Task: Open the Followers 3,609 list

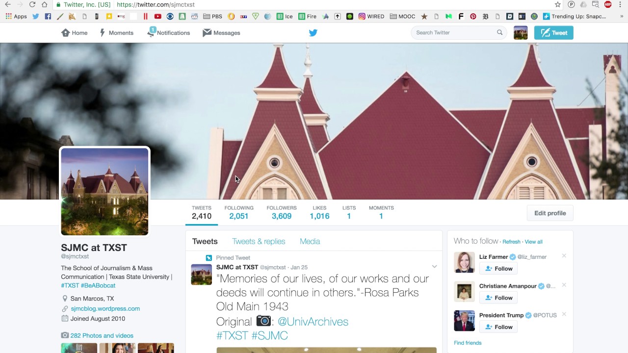Action: 282,212
